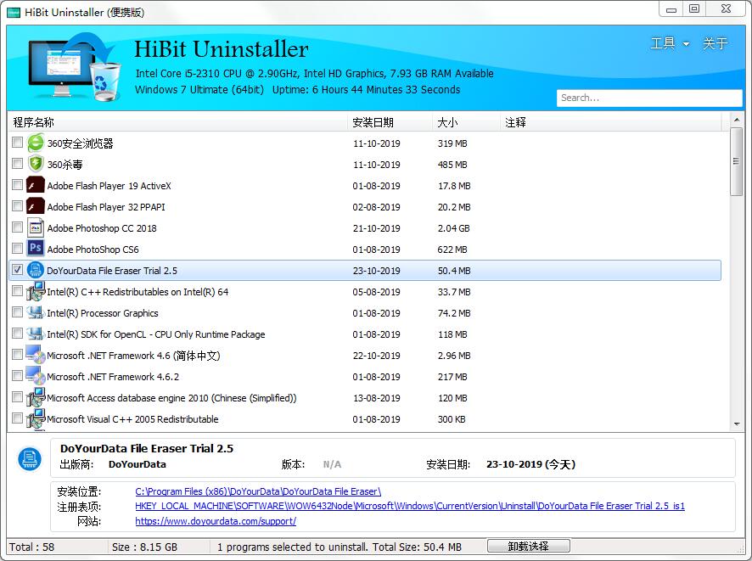
Task: Select Microsoft Access database engine 2010 row text
Action: [171, 398]
